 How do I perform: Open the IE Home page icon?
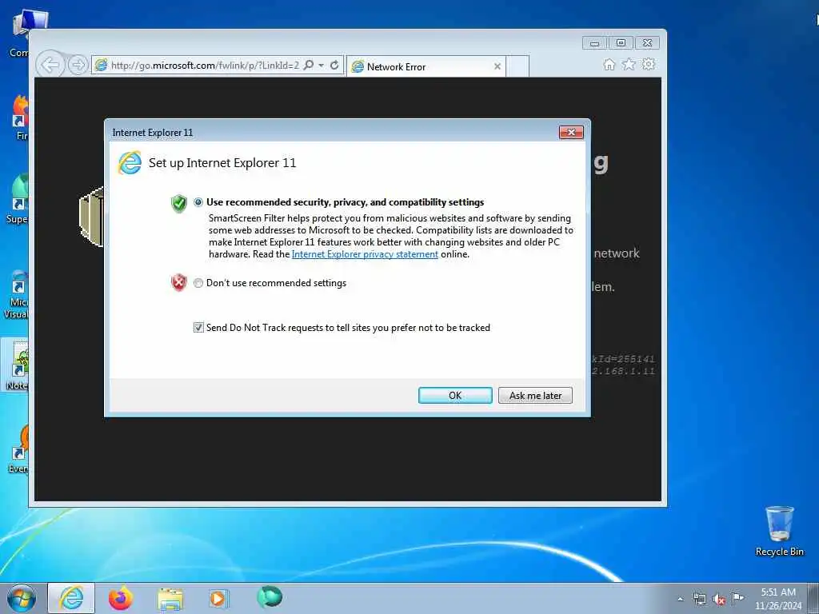(609, 64)
